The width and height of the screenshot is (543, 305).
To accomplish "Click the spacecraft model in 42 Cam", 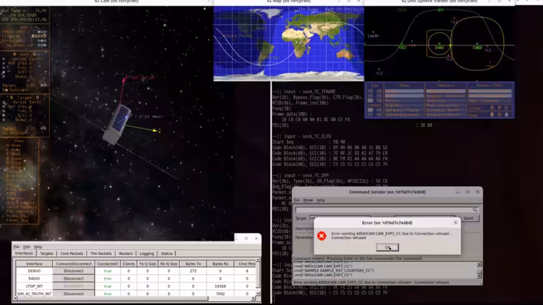I will 117,124.
